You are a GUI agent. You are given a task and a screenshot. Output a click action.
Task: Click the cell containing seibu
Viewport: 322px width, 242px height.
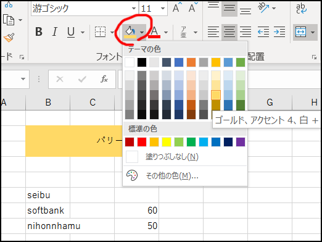click(x=48, y=195)
